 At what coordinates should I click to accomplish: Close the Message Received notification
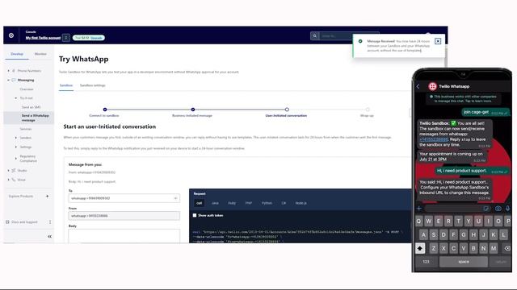[438, 41]
